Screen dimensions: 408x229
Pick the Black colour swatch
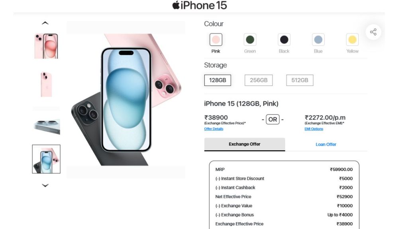(284, 39)
